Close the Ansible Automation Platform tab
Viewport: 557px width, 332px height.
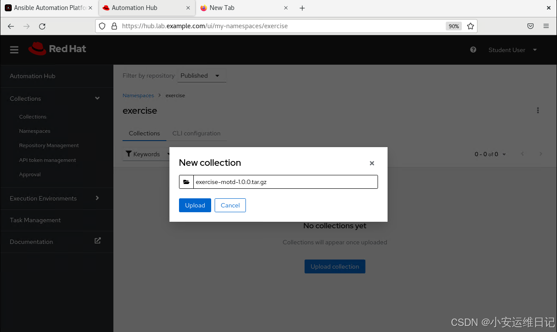point(90,8)
